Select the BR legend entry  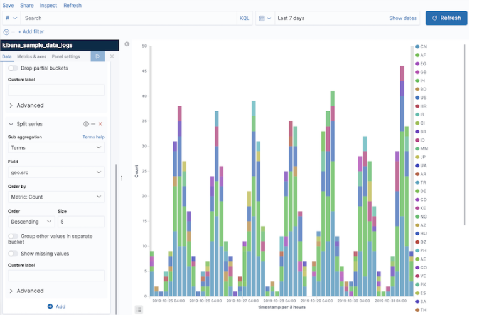421,132
